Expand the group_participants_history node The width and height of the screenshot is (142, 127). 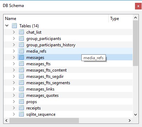coord(14,45)
